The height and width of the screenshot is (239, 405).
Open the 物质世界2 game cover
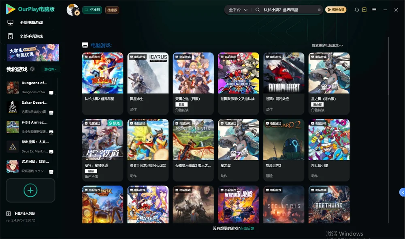point(283,140)
